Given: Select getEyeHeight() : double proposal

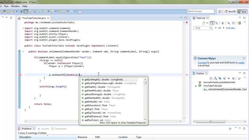Looking at the screenshot, I should [109, 79].
